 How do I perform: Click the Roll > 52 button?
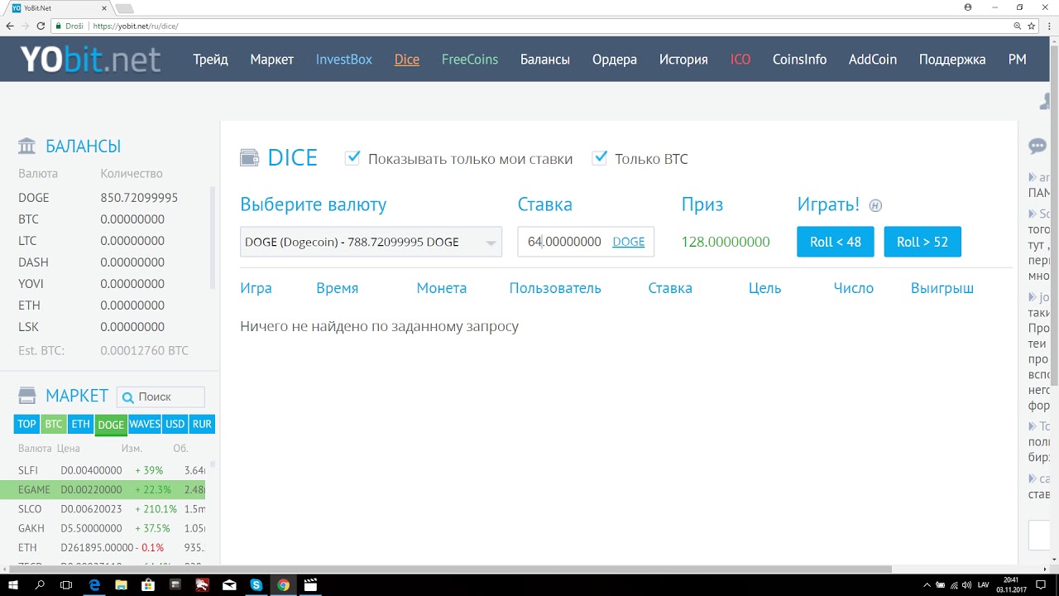click(922, 242)
